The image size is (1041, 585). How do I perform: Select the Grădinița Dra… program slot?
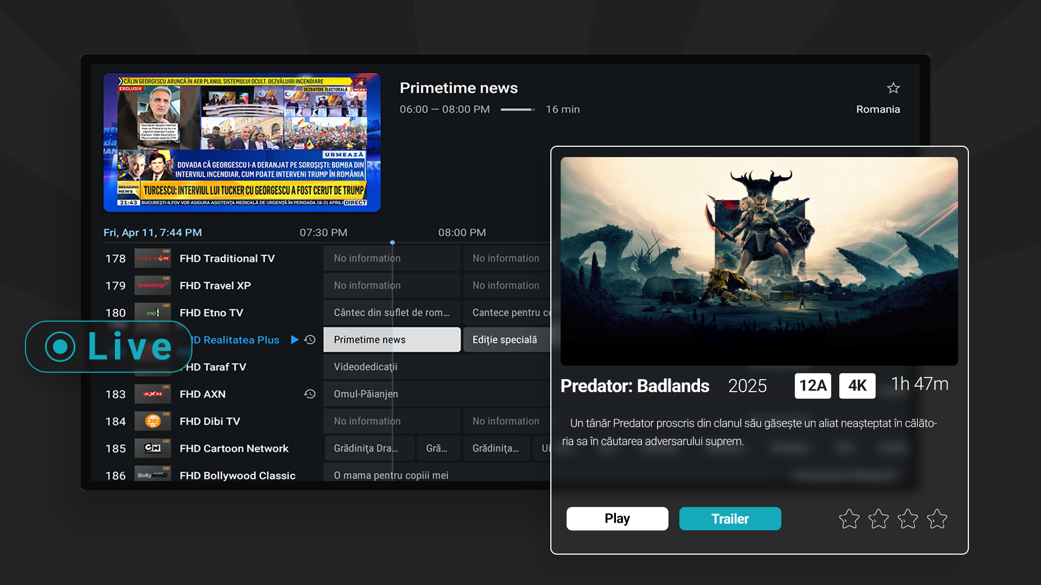(x=369, y=448)
